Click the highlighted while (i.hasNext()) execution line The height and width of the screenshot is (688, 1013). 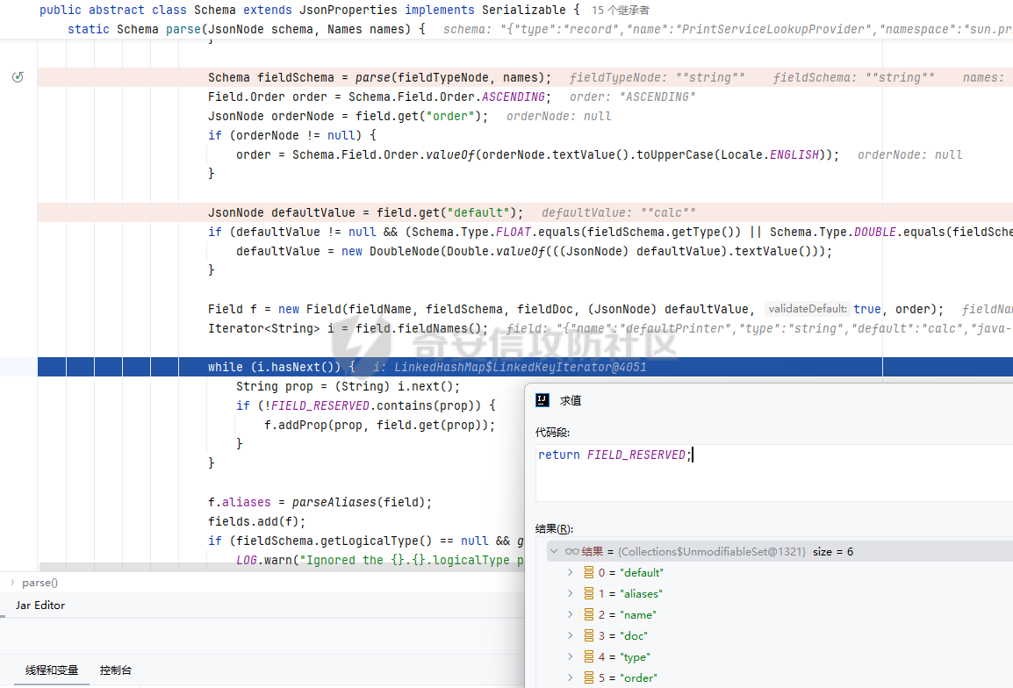tap(281, 367)
